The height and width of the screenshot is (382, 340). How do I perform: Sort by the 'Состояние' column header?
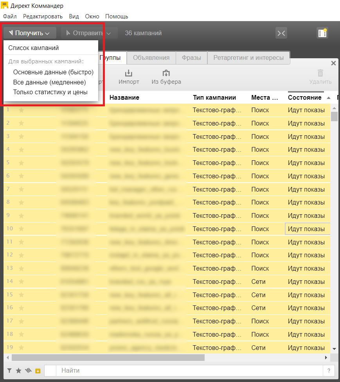[x=305, y=97]
